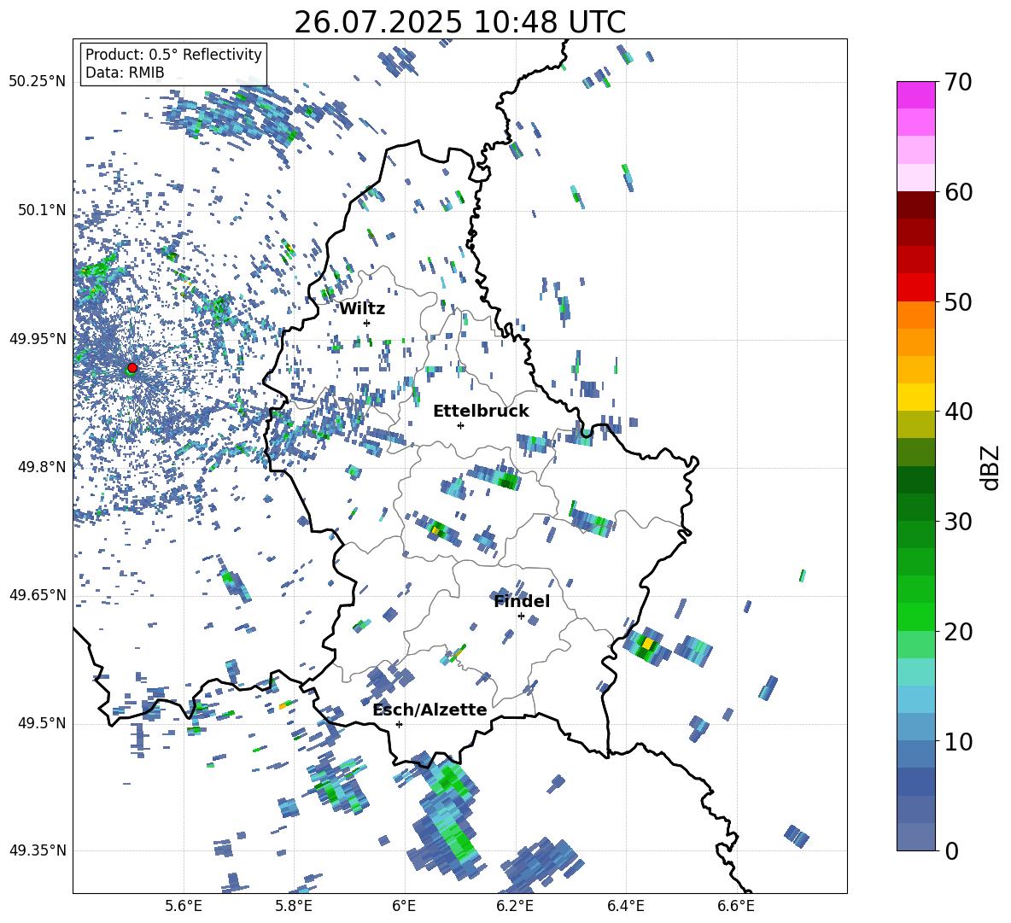Click the bright green swatch just above 20

point(915,616)
